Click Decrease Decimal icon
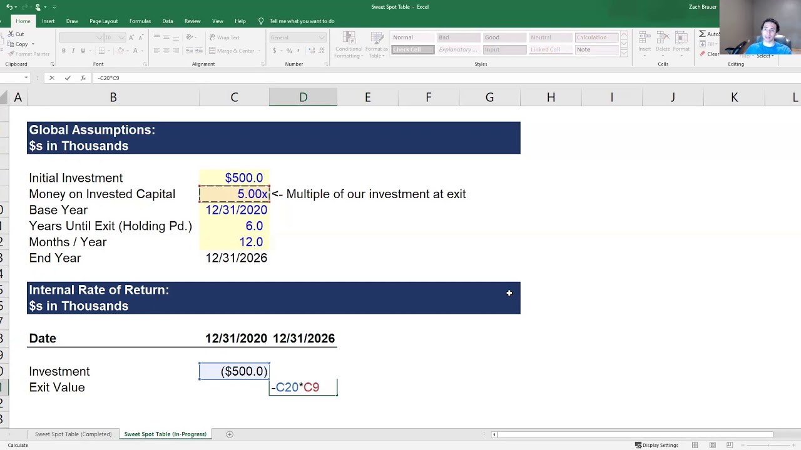The image size is (801, 450). (x=320, y=51)
